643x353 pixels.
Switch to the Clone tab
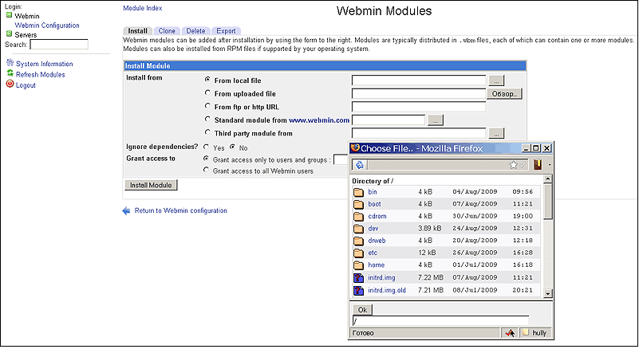(167, 31)
